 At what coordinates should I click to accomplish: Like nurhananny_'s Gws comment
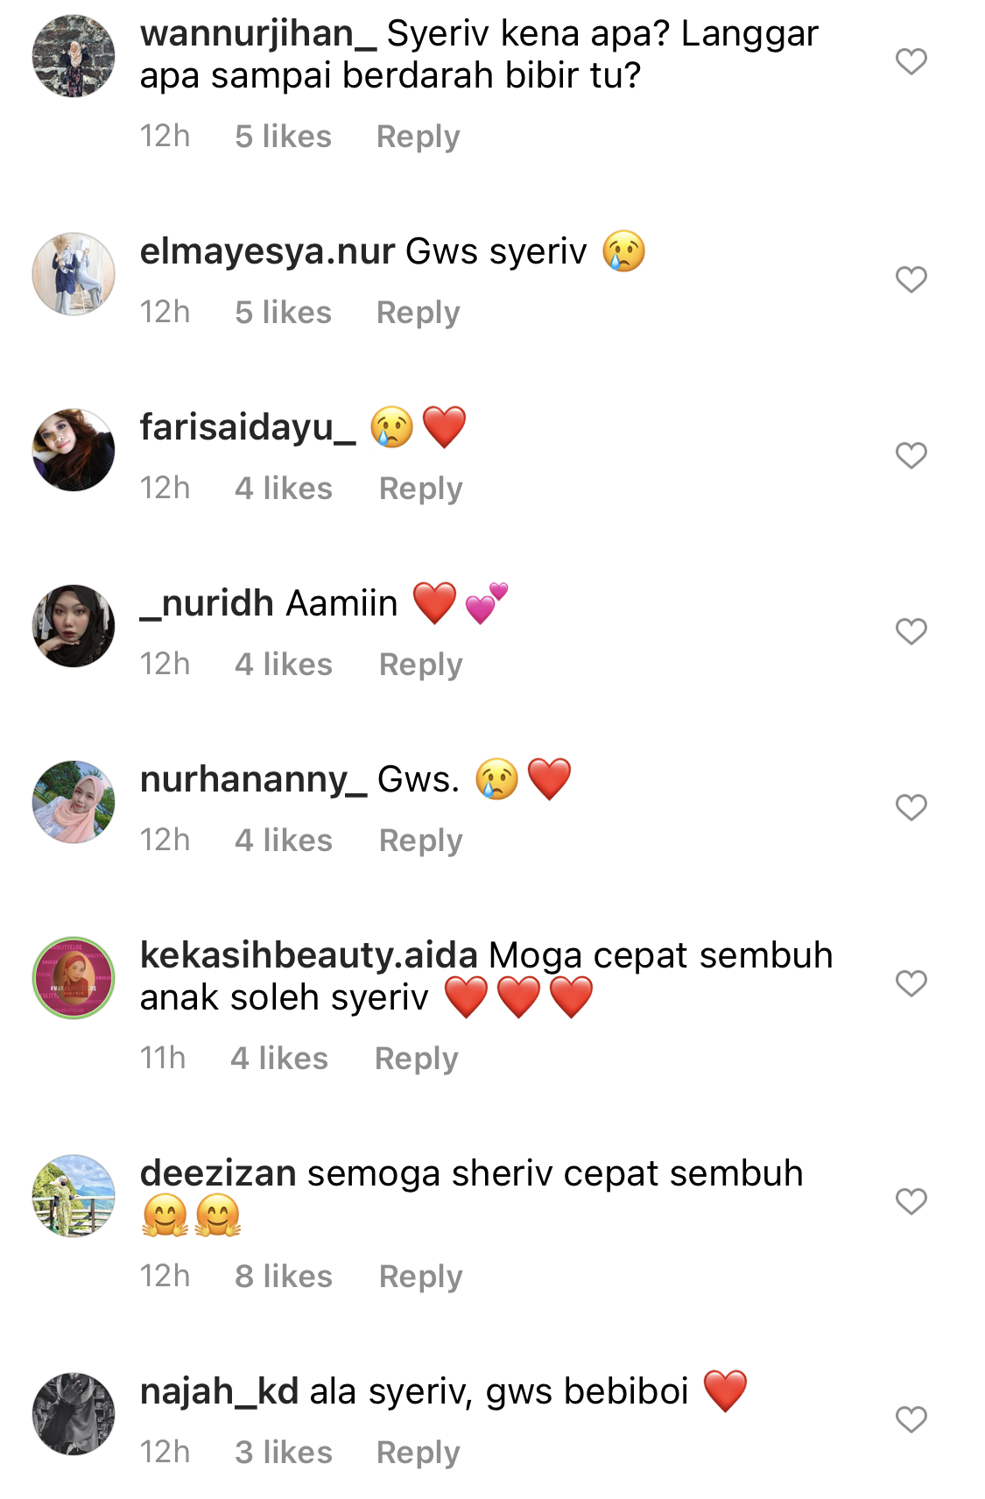(x=911, y=807)
